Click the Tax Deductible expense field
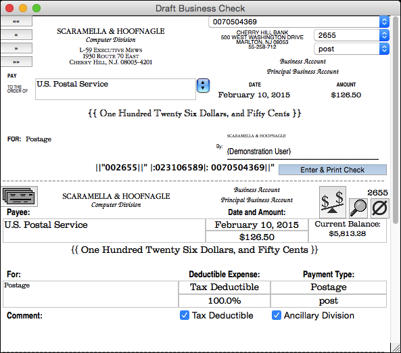 (225, 287)
